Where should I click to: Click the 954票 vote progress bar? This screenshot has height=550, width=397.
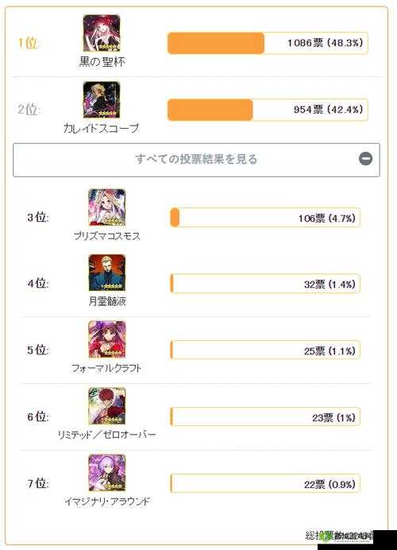coord(268,110)
